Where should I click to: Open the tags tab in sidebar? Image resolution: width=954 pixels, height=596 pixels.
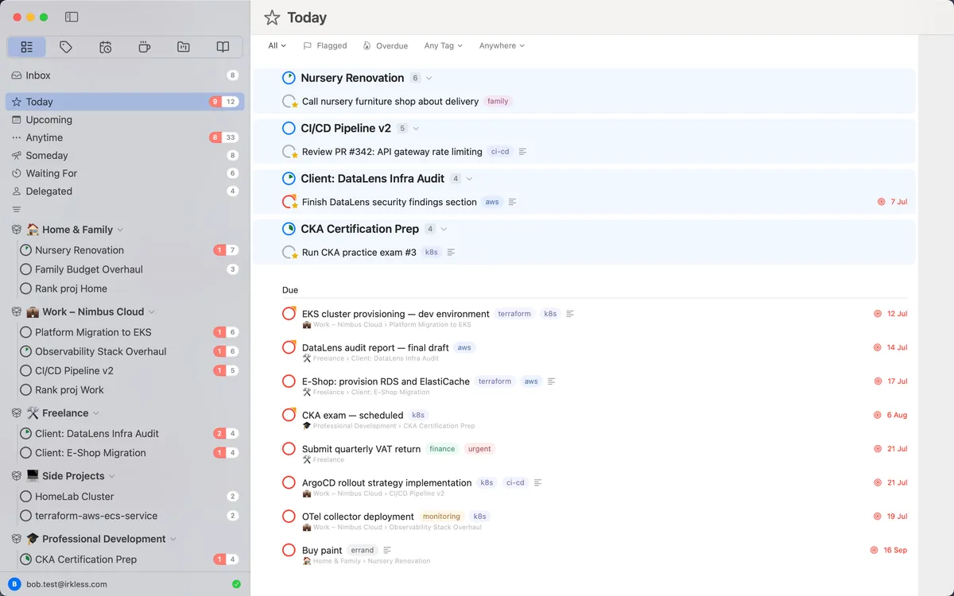pyautogui.click(x=66, y=47)
